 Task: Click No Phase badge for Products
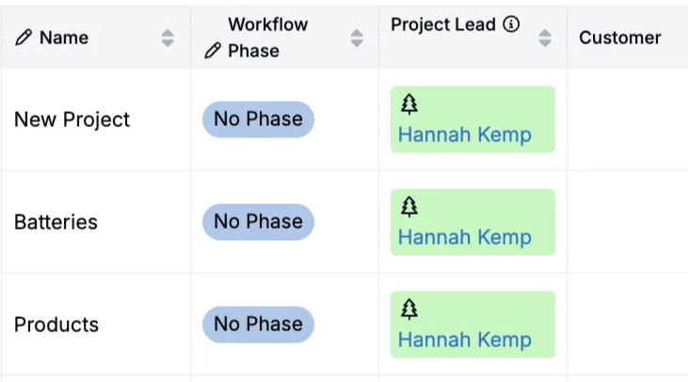[x=258, y=325]
